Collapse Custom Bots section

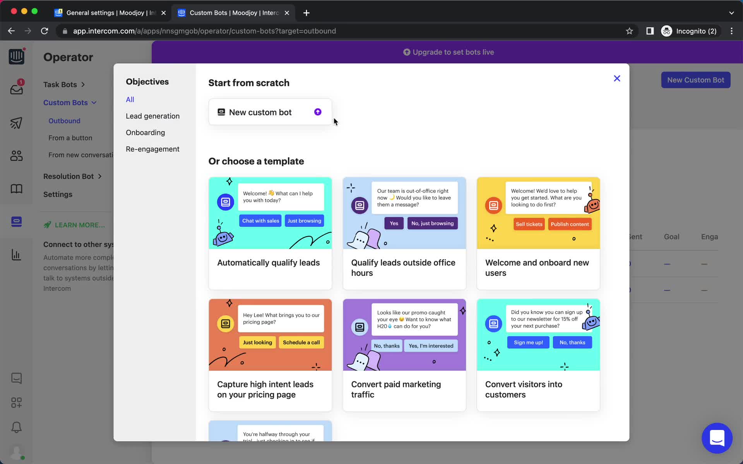70,102
